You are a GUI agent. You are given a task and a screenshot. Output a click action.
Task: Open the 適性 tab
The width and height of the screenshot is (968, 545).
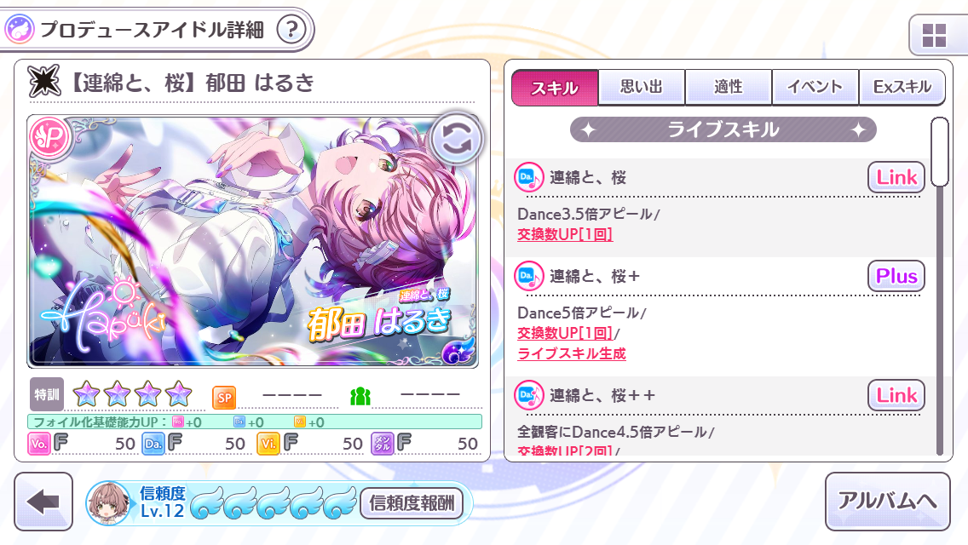pyautogui.click(x=729, y=87)
